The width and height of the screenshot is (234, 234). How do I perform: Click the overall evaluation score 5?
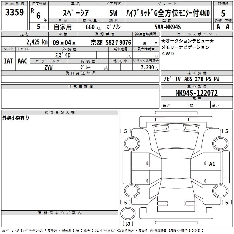[x=223, y=13]
